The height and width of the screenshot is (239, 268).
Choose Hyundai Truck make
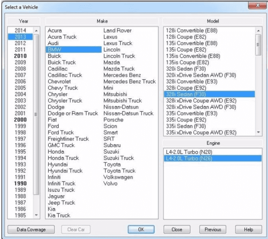pos(65,171)
